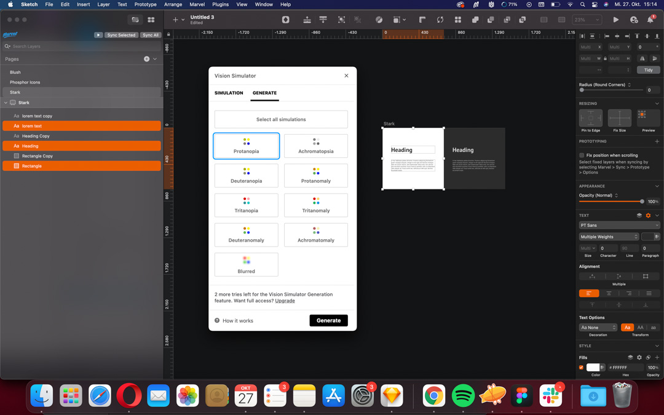
Task: Select the Tritanomaly simulation card
Action: tap(316, 205)
